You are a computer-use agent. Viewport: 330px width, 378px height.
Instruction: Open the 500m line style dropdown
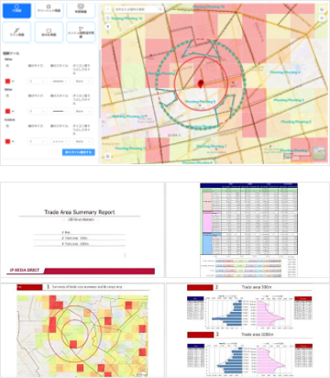click(60, 81)
